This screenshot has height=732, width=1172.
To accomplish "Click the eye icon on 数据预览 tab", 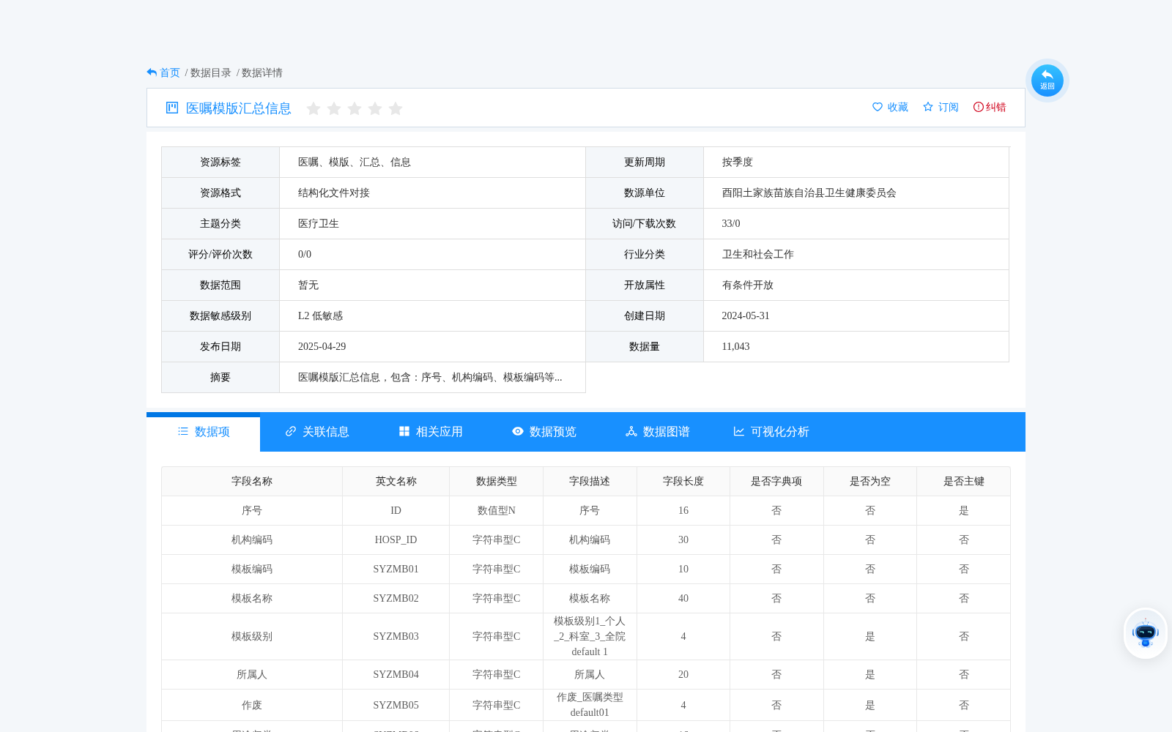I will click(x=518, y=431).
